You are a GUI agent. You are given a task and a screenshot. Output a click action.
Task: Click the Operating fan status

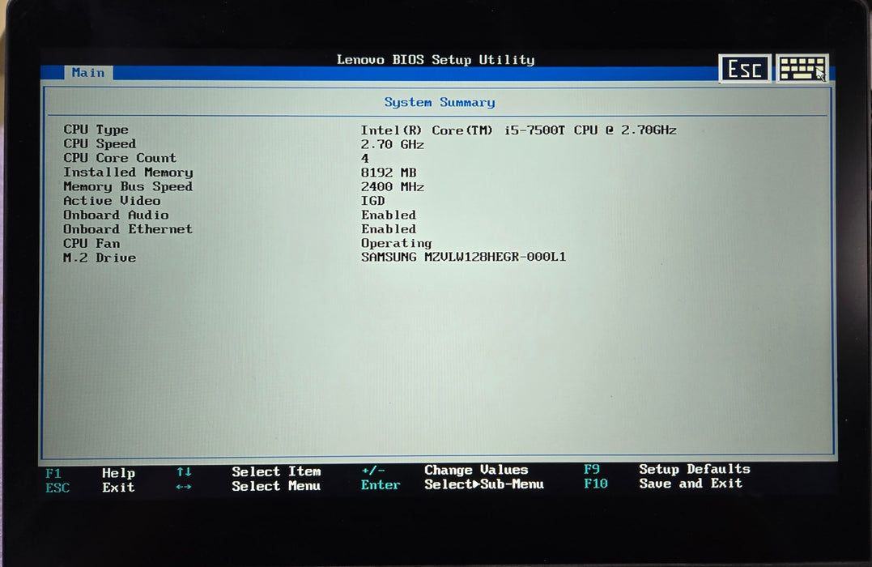(x=396, y=244)
